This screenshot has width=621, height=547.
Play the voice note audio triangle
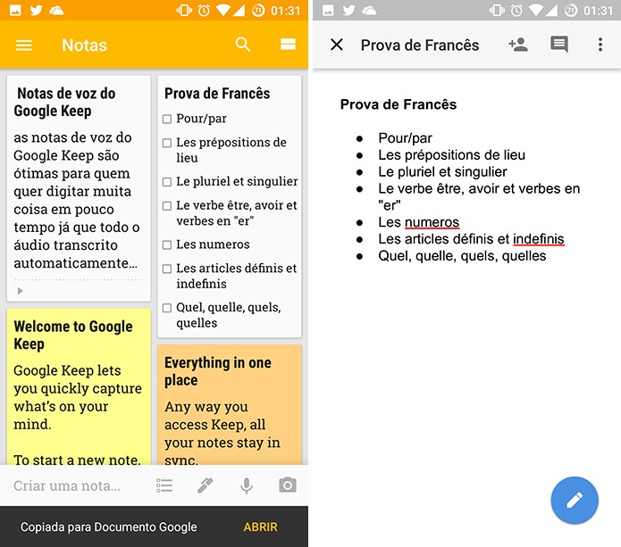click(x=21, y=291)
